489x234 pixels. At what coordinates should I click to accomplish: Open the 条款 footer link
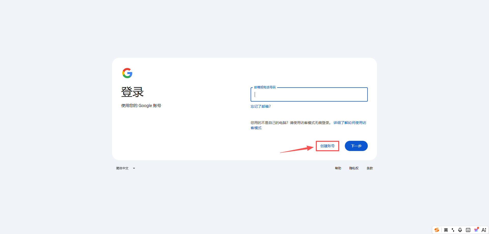point(370,168)
